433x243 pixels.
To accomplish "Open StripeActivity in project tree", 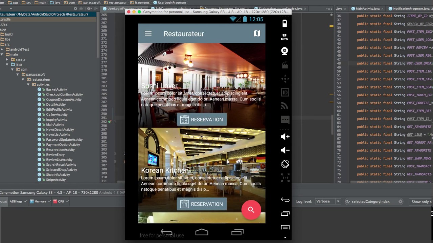I will pyautogui.click(x=56, y=180).
